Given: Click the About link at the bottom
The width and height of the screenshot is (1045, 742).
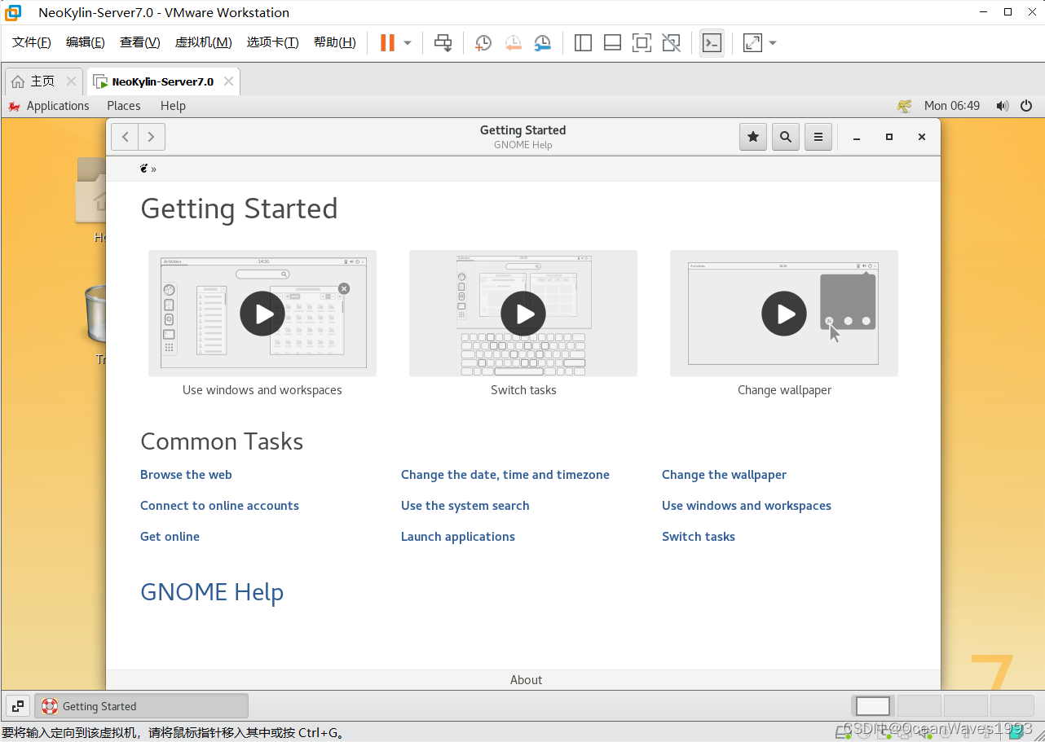Looking at the screenshot, I should tap(526, 680).
